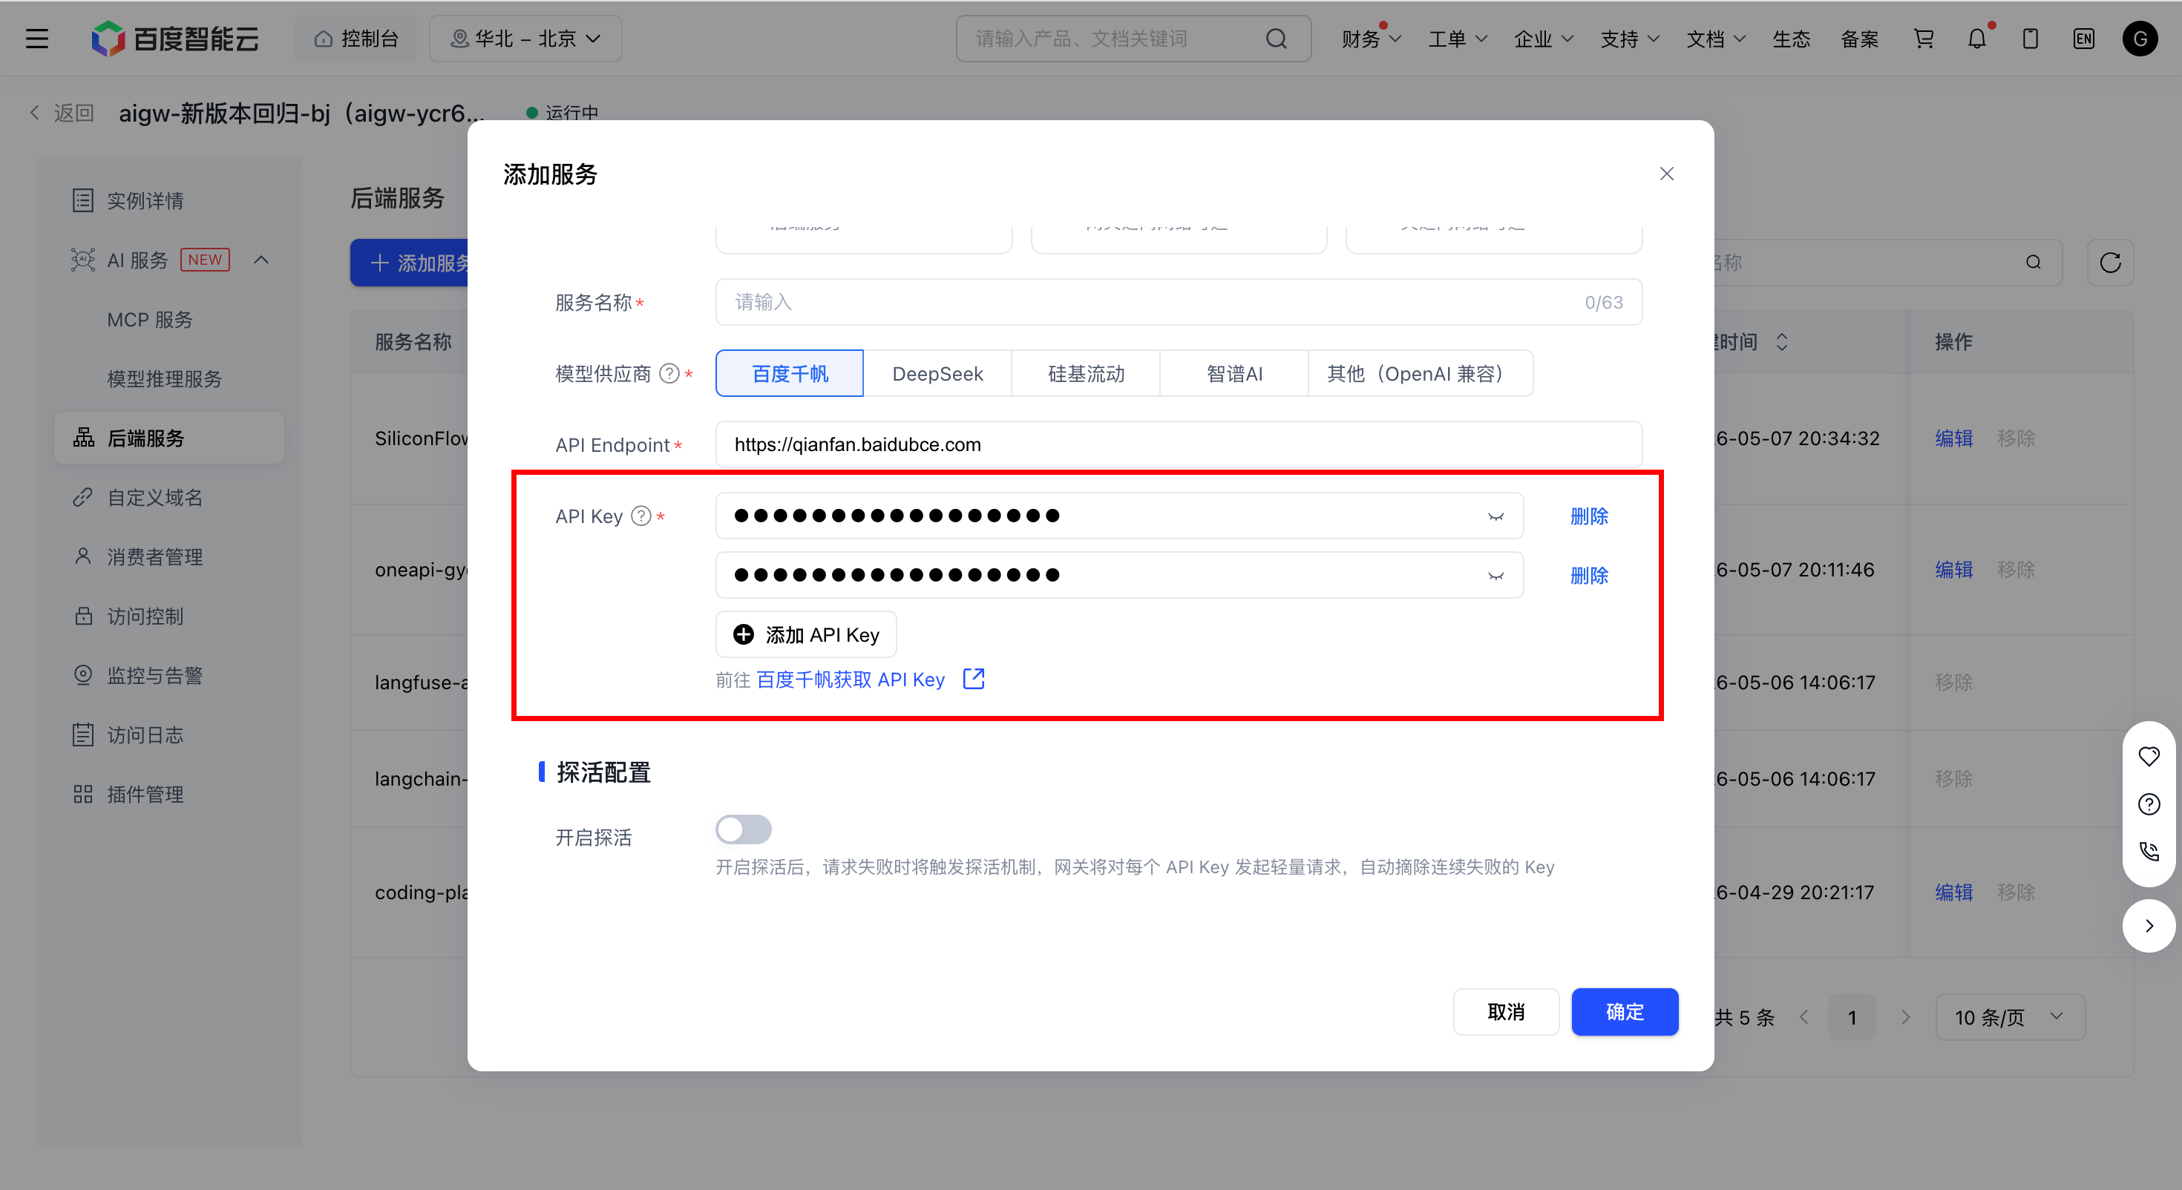Click the refresh icon in backend services
This screenshot has height=1190, width=2182.
click(2110, 263)
